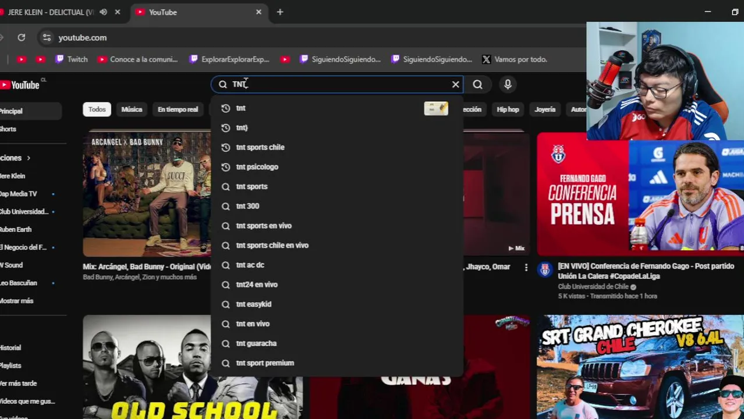Viewport: 744px width, 419px height.
Task: Open Club Universidad subscription in sidebar
Action: coord(24,212)
